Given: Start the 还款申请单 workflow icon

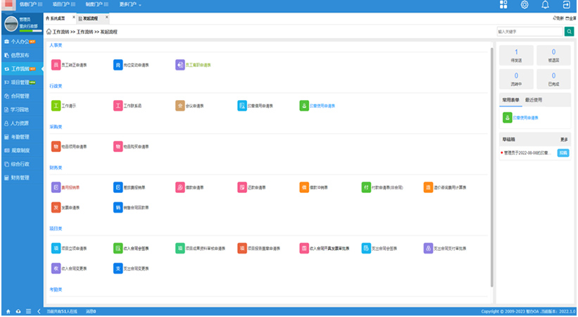Looking at the screenshot, I should tap(241, 187).
